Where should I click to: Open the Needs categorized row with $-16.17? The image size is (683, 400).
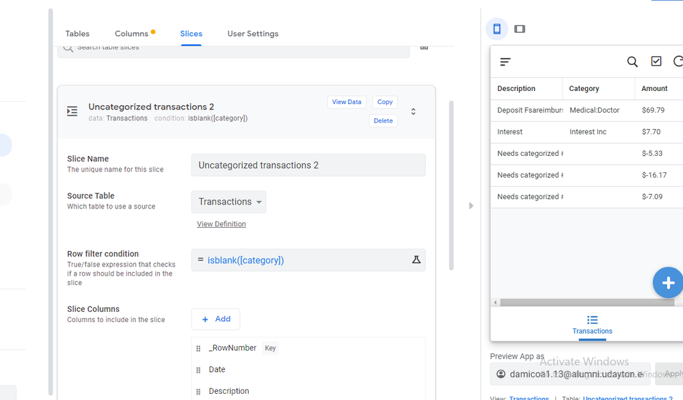click(587, 175)
